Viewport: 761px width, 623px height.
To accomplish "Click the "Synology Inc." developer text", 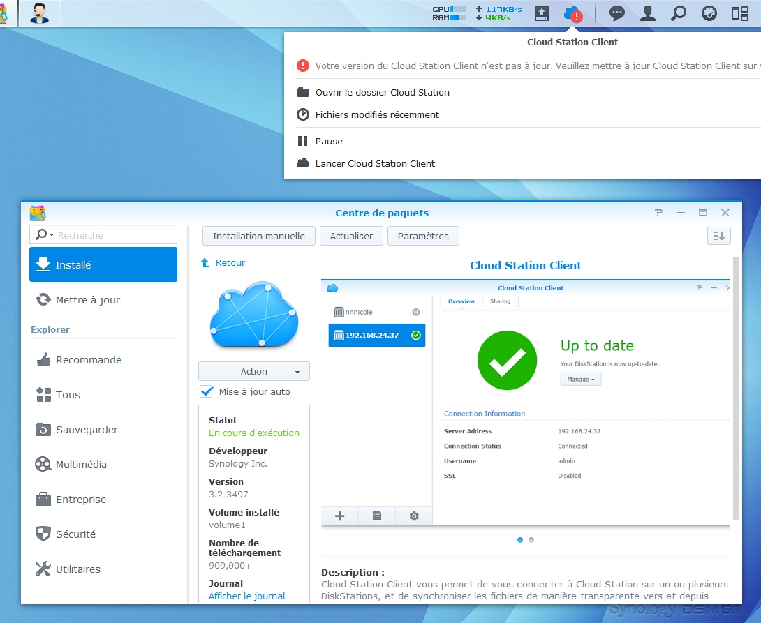I will [x=238, y=463].
